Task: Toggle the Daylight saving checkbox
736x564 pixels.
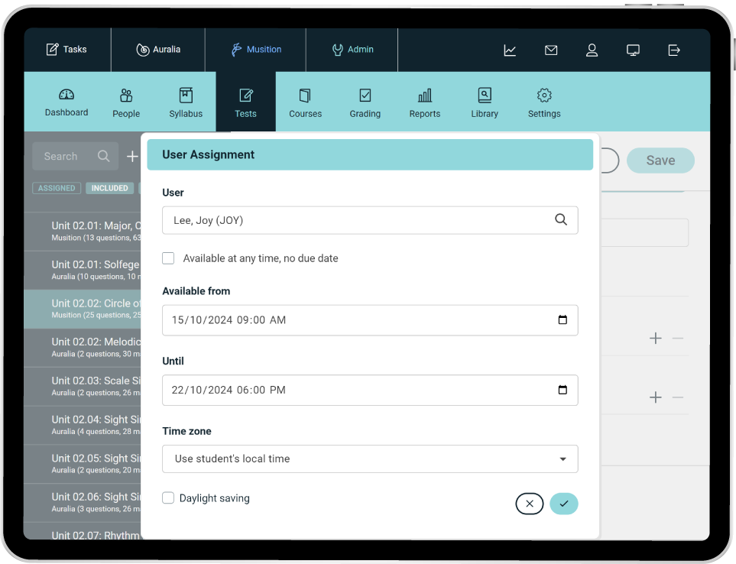Action: pyautogui.click(x=168, y=498)
